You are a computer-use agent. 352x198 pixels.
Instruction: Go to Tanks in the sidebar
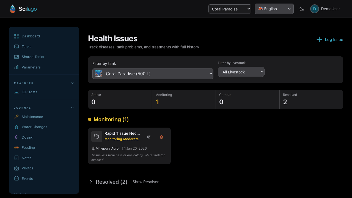pyautogui.click(x=44, y=46)
